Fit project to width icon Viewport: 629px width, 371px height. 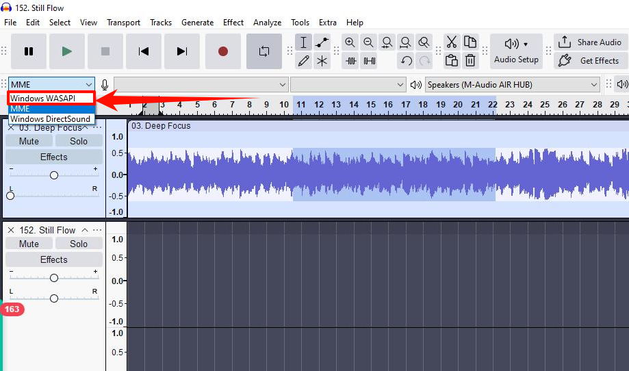pyautogui.click(x=405, y=42)
